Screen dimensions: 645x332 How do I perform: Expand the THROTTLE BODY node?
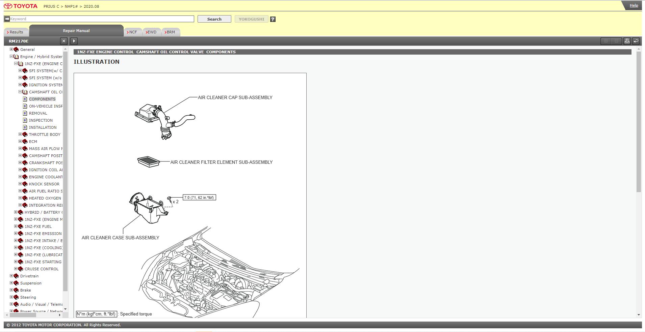(x=20, y=134)
